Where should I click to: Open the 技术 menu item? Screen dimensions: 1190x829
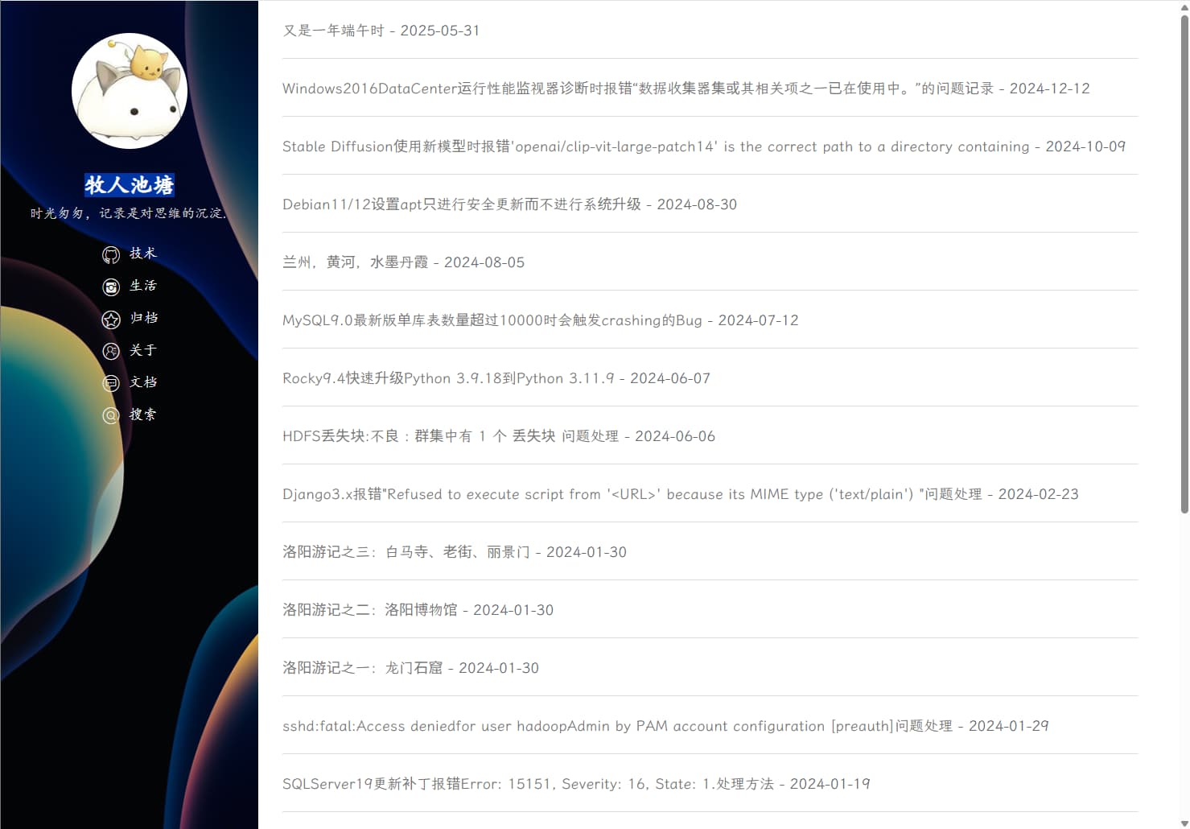point(143,254)
